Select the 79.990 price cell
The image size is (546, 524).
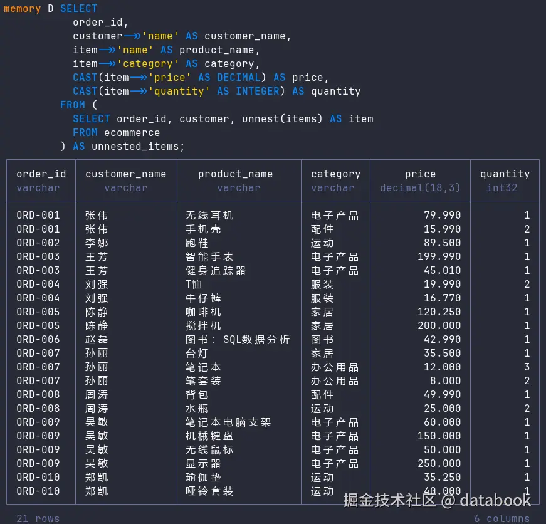(x=442, y=215)
